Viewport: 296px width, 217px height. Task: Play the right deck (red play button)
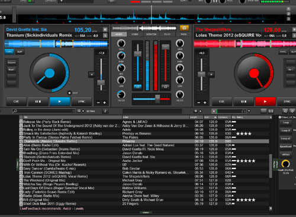[265, 101]
